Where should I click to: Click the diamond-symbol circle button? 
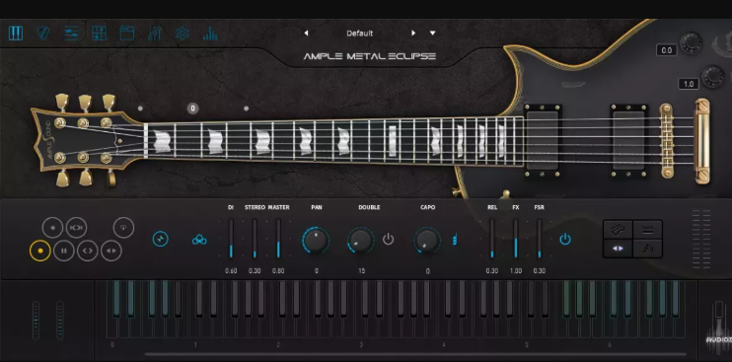click(52, 228)
